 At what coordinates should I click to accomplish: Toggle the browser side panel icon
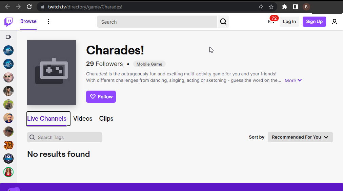295,7
